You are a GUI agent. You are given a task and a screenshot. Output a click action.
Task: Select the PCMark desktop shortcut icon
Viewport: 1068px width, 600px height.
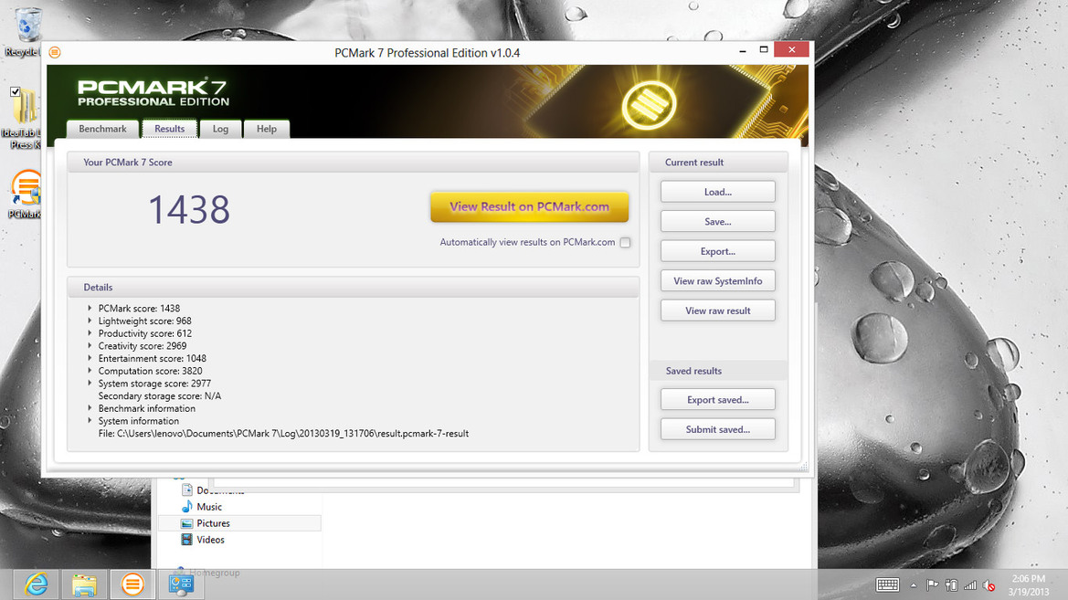click(26, 188)
